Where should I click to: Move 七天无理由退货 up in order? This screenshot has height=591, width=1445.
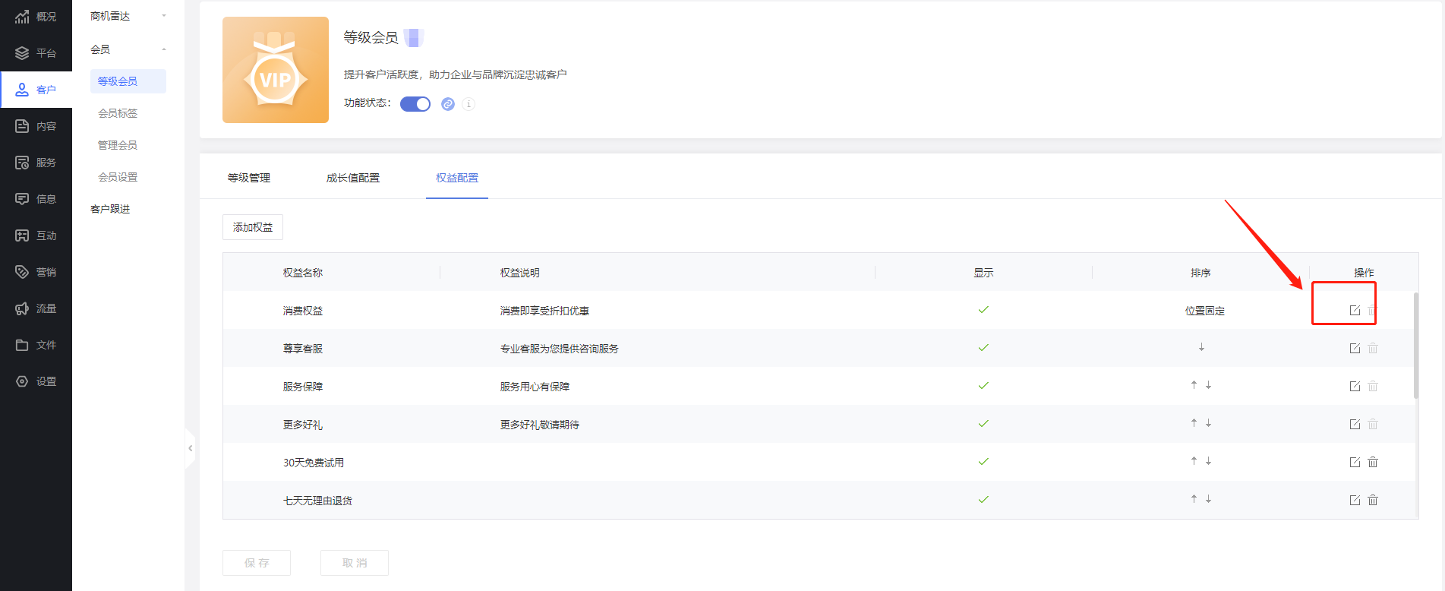point(1194,499)
